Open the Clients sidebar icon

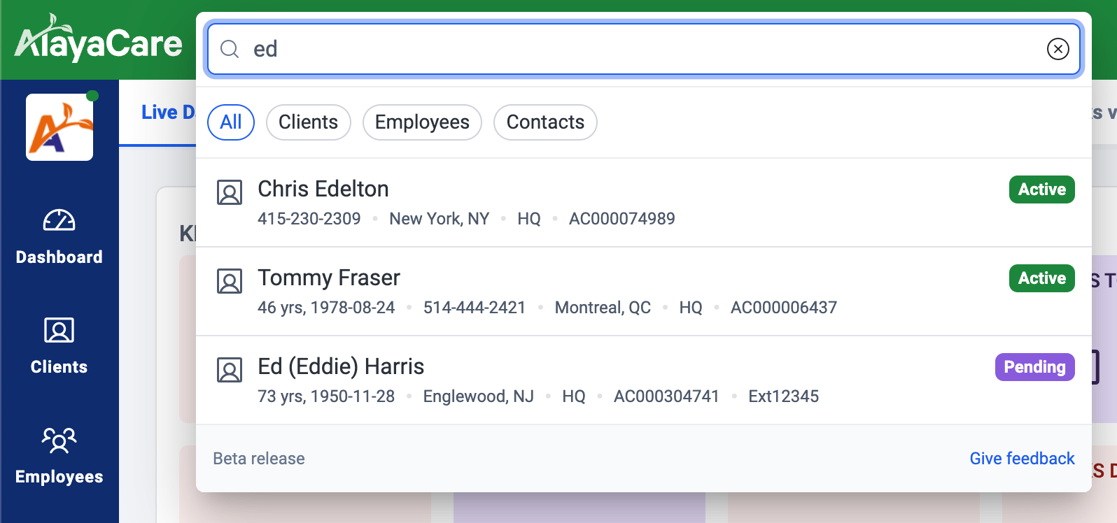tap(59, 330)
